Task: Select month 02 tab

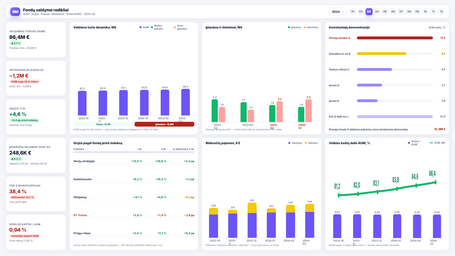Action: (361, 12)
